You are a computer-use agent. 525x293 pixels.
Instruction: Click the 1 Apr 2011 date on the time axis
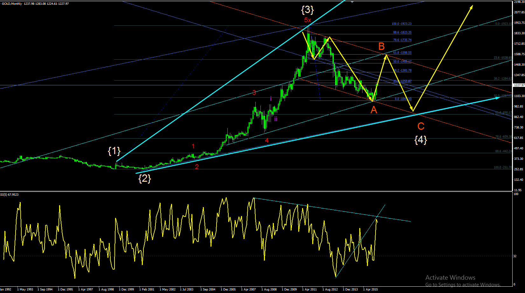tap(310, 289)
